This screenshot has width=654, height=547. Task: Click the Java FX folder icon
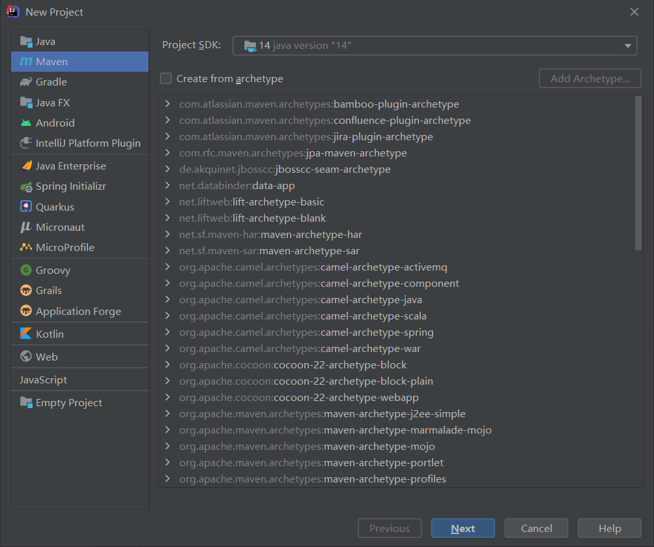pyautogui.click(x=26, y=102)
